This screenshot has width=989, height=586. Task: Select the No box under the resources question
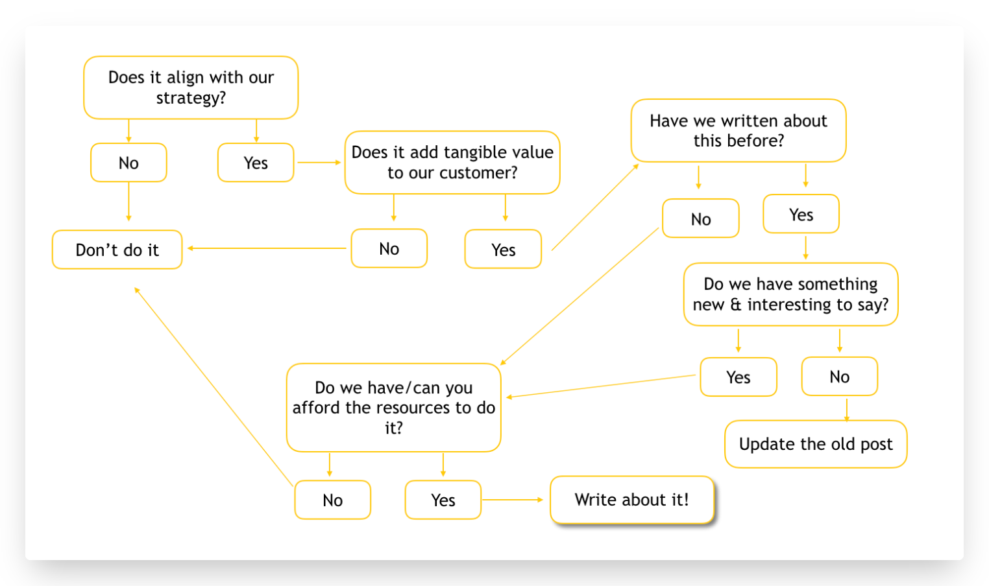(333, 500)
